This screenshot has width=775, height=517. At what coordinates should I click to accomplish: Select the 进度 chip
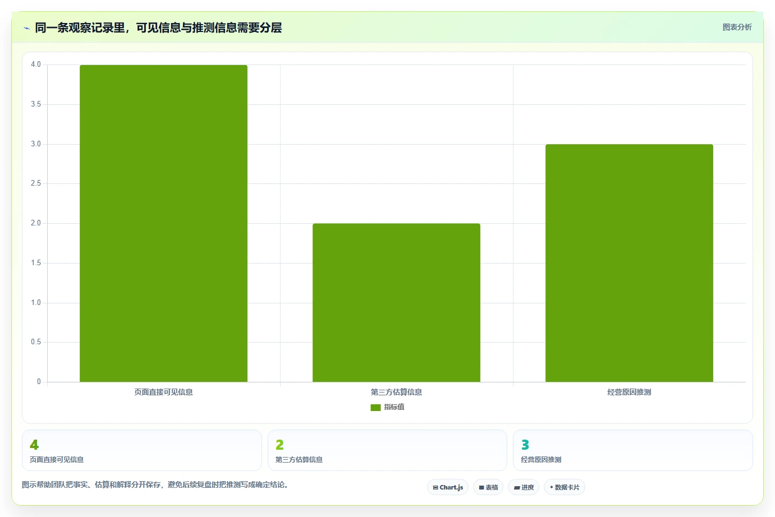524,487
